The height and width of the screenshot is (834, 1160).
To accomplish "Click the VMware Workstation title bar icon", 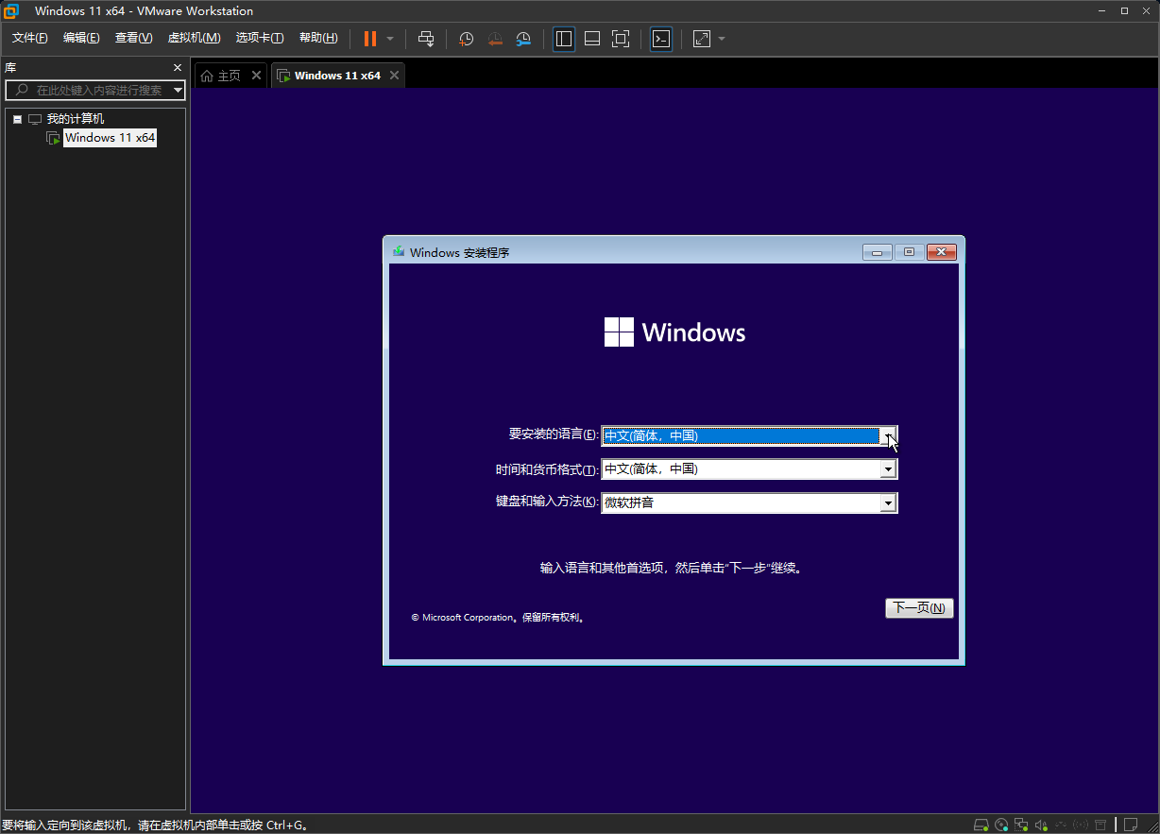I will (x=10, y=11).
